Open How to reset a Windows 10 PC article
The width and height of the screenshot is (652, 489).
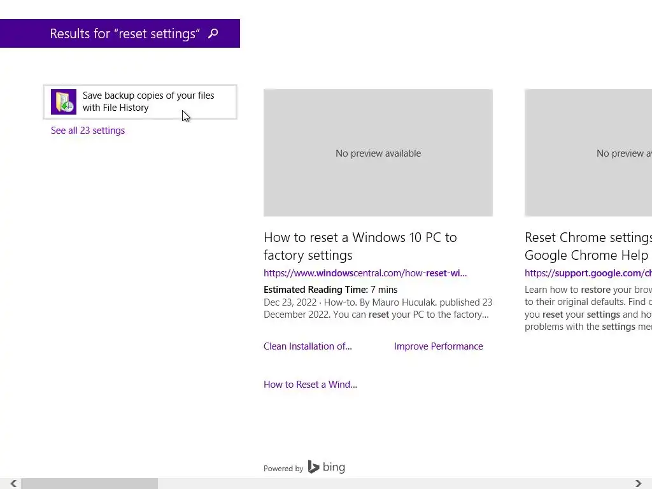point(360,246)
